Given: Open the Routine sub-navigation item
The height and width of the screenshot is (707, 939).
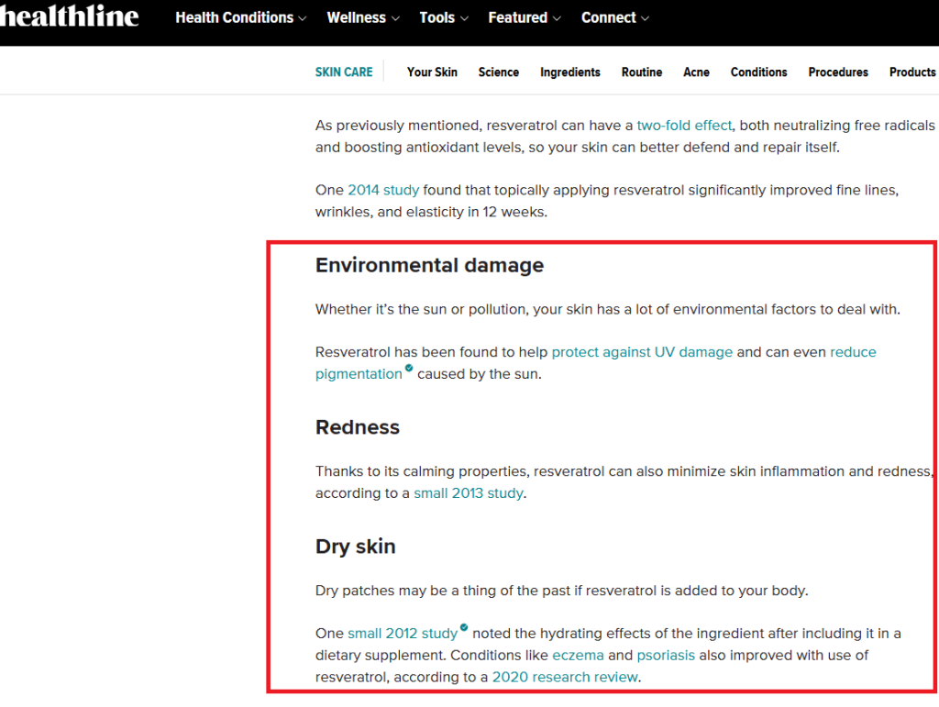Looking at the screenshot, I should coord(641,72).
